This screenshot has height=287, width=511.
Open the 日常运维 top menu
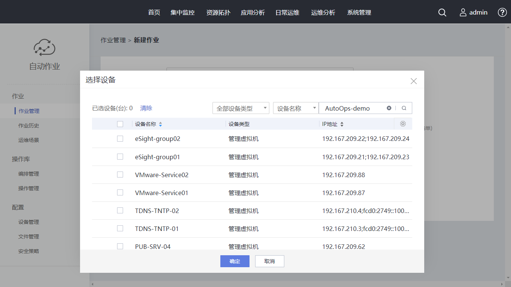pyautogui.click(x=287, y=12)
